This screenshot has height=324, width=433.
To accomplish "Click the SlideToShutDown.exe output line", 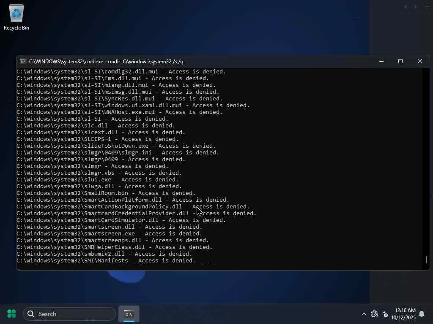I will (116, 146).
